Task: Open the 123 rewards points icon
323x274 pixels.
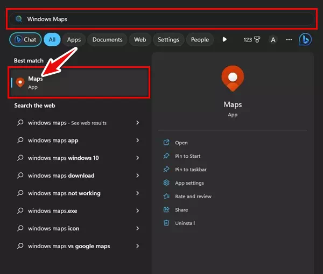Action: 252,39
